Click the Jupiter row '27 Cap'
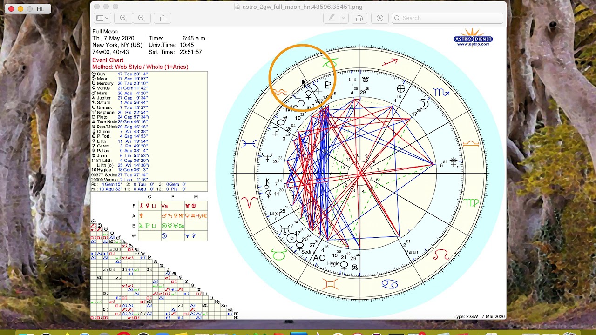This screenshot has height=335, width=596. [x=120, y=98]
